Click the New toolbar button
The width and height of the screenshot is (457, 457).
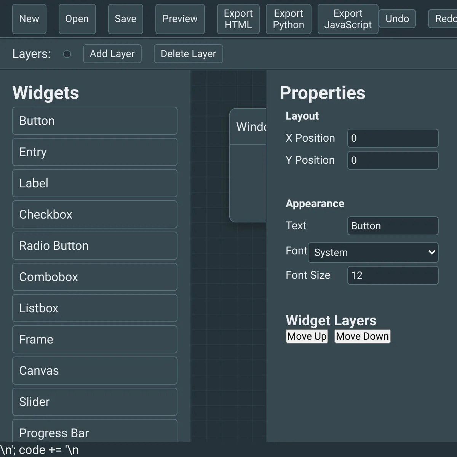29,19
